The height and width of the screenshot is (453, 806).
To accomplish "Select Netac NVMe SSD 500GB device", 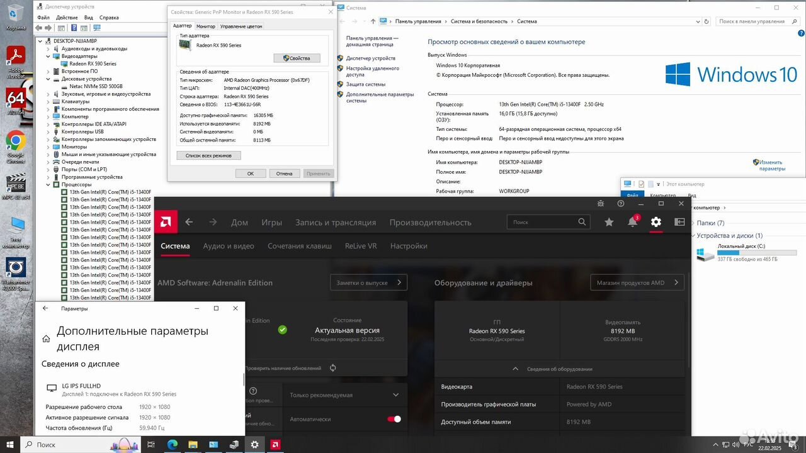I will pos(96,86).
